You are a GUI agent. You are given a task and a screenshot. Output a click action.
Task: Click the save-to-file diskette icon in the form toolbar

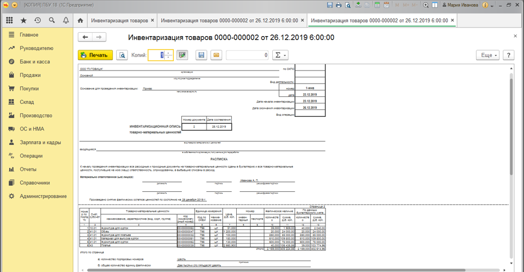[x=201, y=55]
